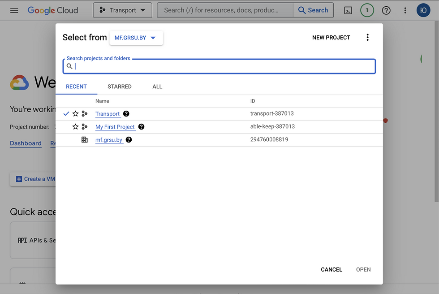Open the user account avatar
Viewport: 439px width, 294px height.
pos(423,10)
